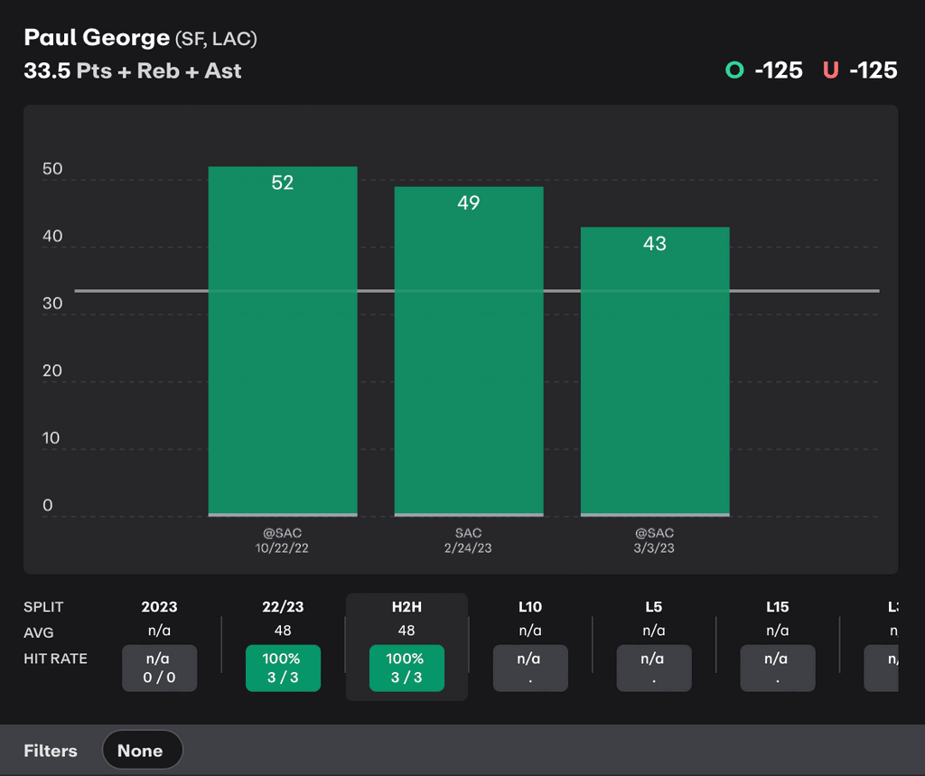This screenshot has height=776, width=925.
Task: Click the 22/23 average value 48
Action: click(x=283, y=631)
